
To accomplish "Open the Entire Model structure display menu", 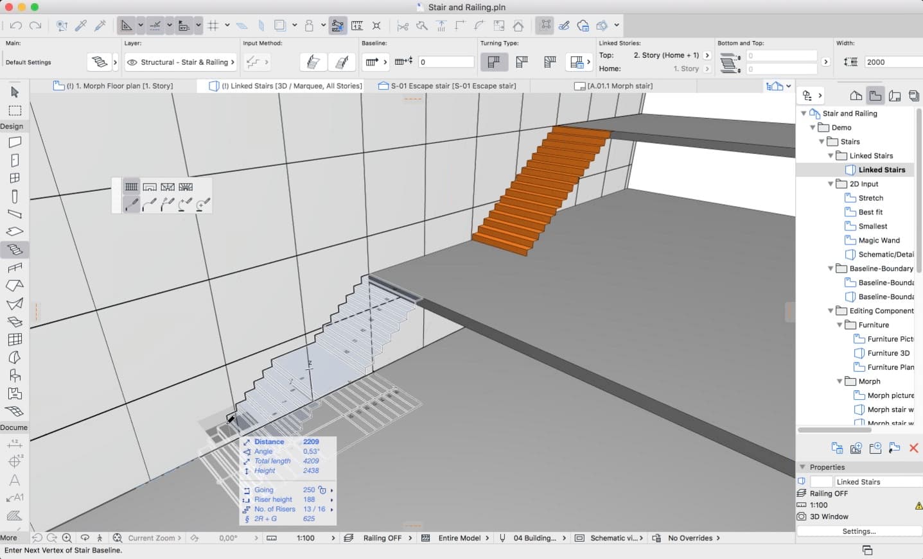I will tap(455, 538).
